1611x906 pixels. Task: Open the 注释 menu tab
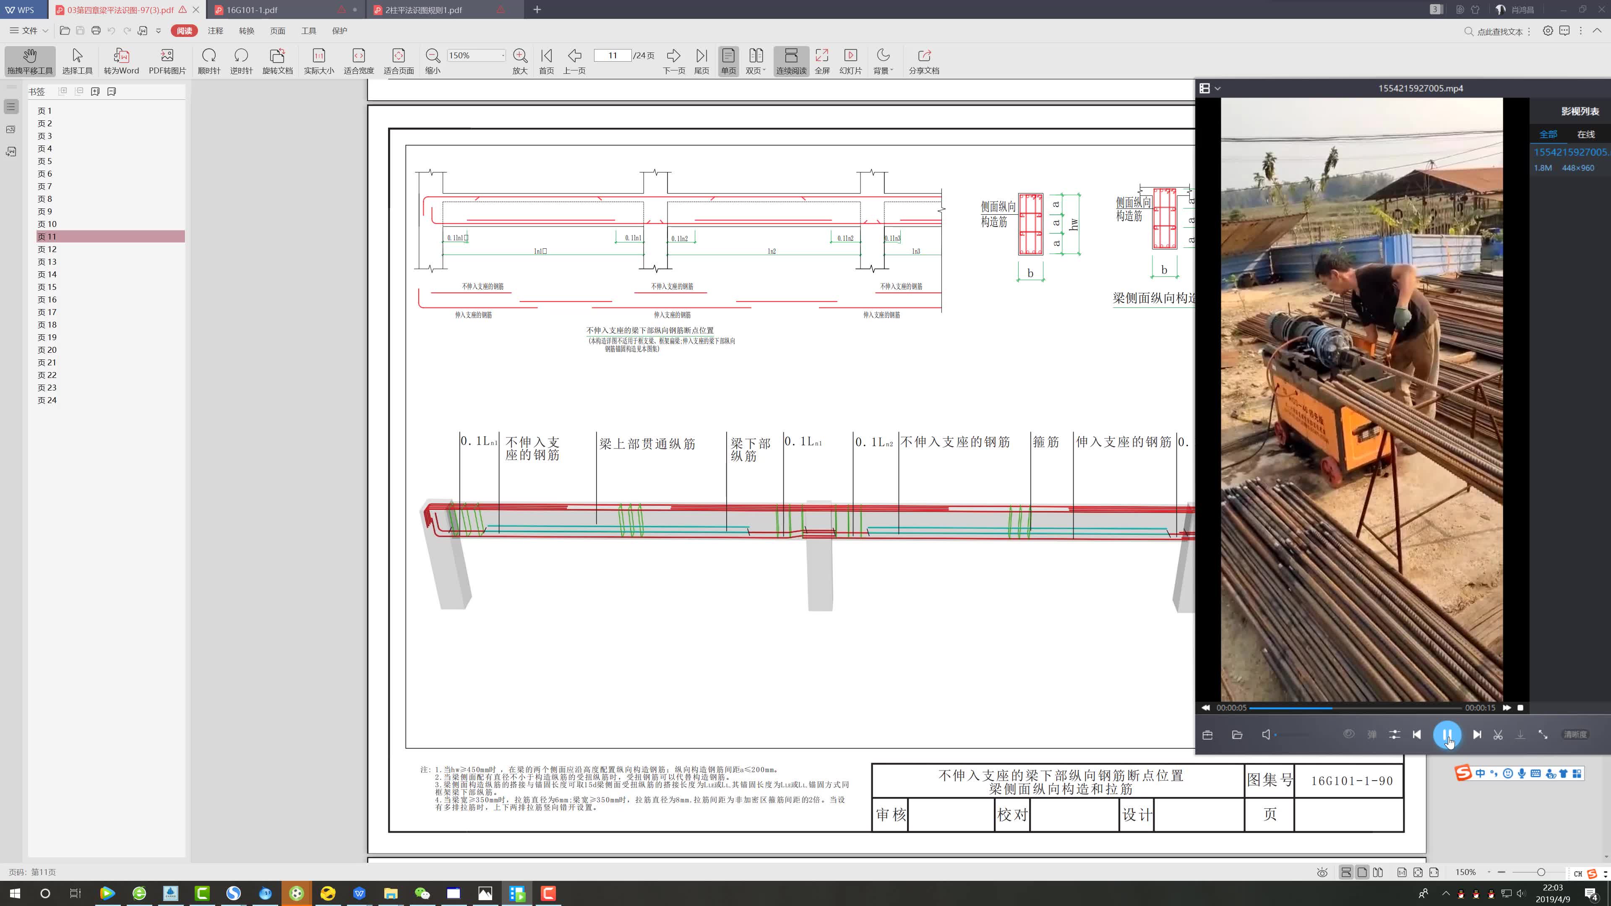pyautogui.click(x=215, y=31)
